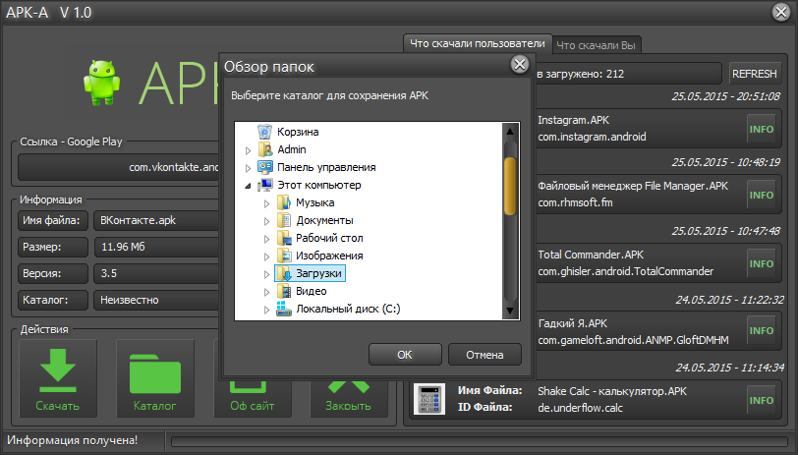Select Admin in the folder tree
798x455 pixels.
tap(292, 149)
